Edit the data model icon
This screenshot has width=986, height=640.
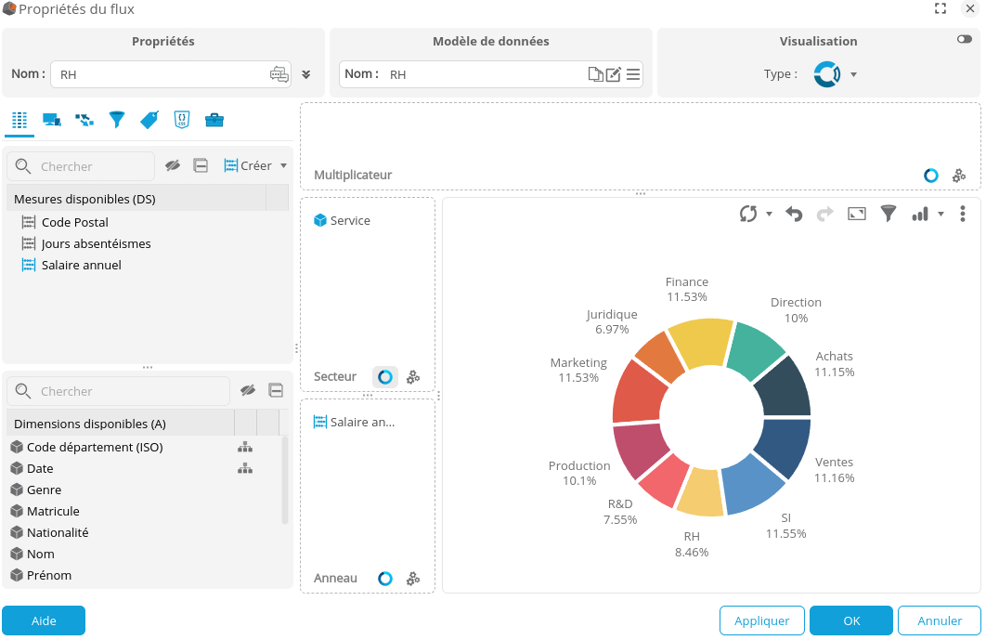pyautogui.click(x=613, y=74)
